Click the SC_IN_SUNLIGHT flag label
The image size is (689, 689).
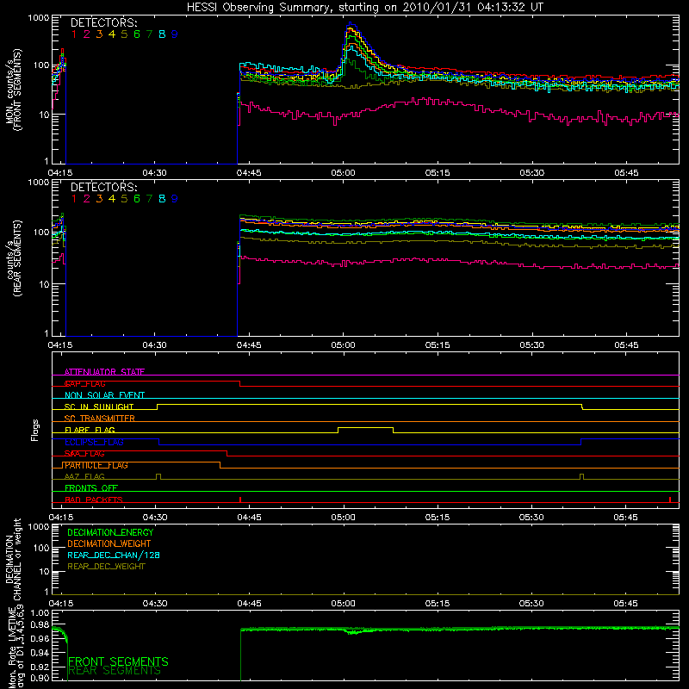click(99, 407)
